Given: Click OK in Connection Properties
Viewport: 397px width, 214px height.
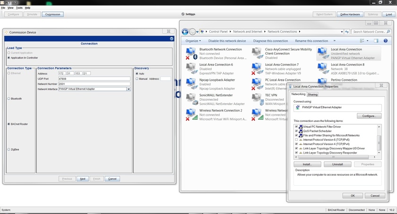Looking at the screenshot, I should point(353,196).
